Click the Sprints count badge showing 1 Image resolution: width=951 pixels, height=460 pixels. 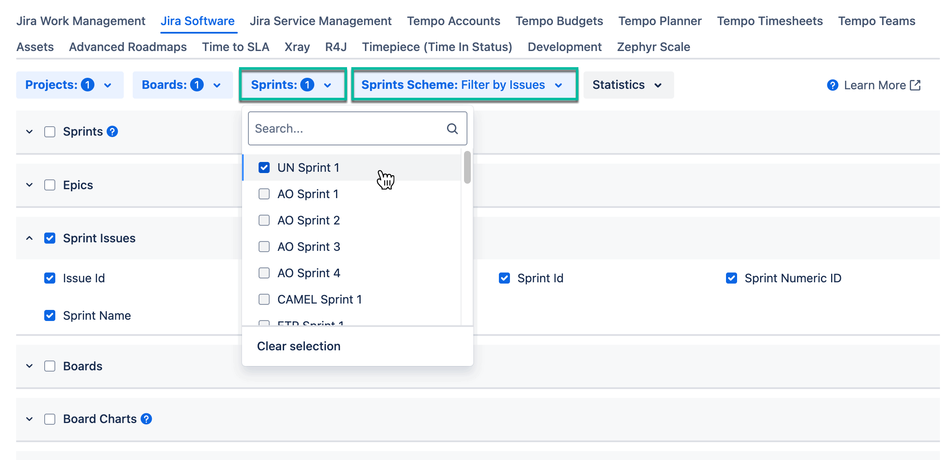click(x=307, y=85)
